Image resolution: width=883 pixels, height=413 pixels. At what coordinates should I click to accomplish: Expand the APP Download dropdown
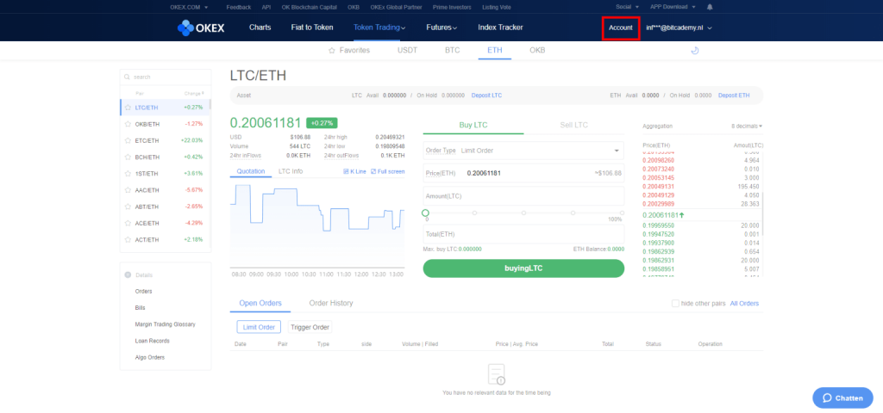click(673, 7)
